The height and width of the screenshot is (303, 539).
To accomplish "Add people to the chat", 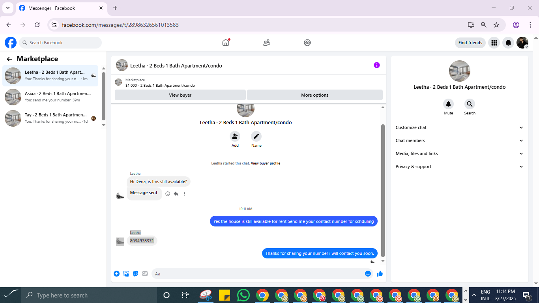I will coord(235,137).
